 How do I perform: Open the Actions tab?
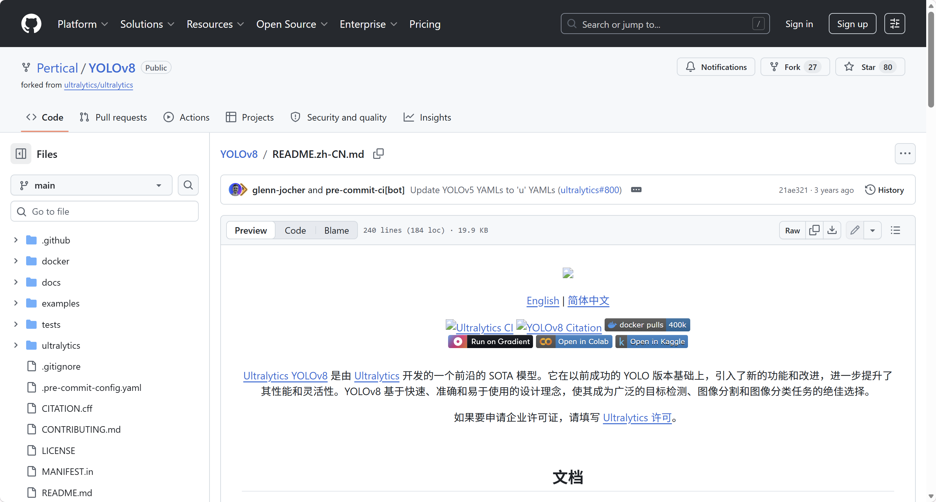[186, 117]
